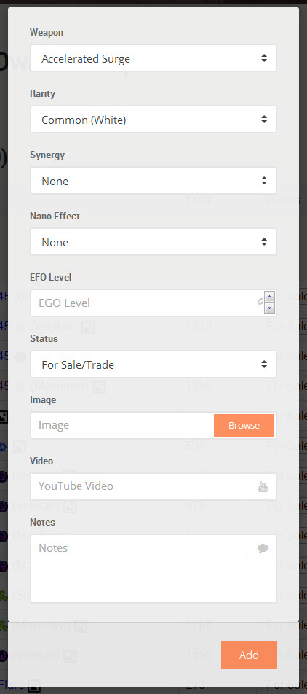Open the Rarity dropdown showing Common (White)
The width and height of the screenshot is (307, 694).
point(153,120)
